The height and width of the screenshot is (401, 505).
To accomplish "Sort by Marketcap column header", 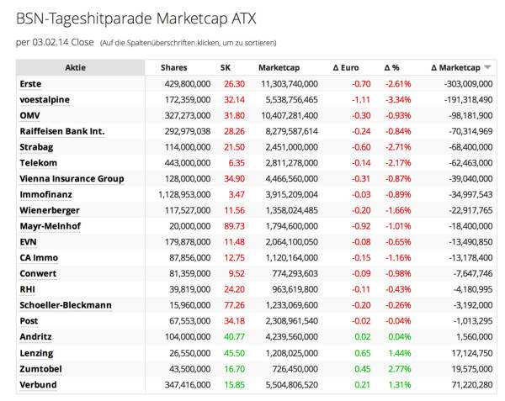I will click(x=279, y=68).
